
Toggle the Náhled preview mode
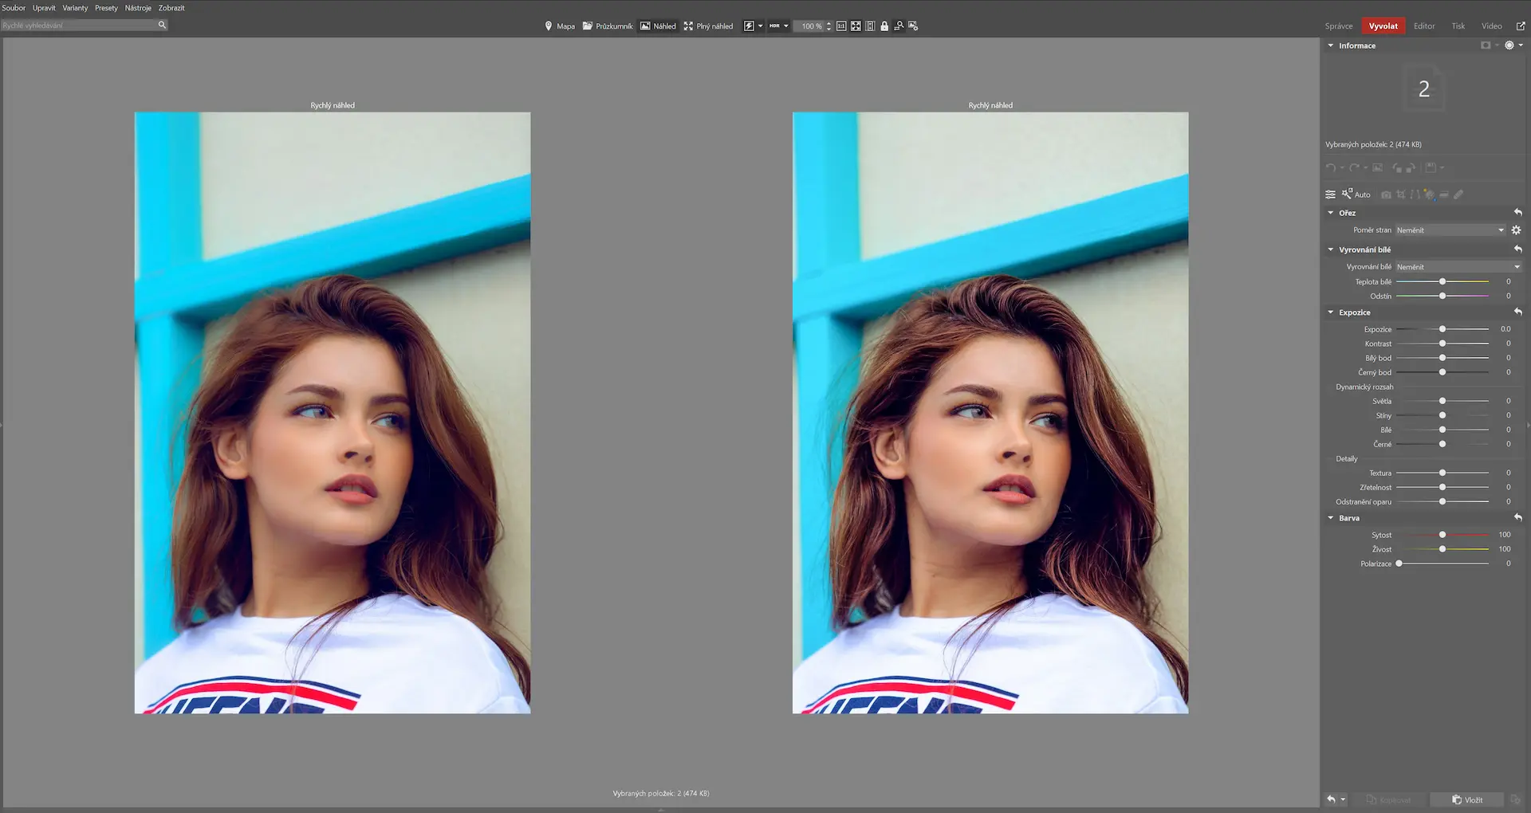click(658, 26)
